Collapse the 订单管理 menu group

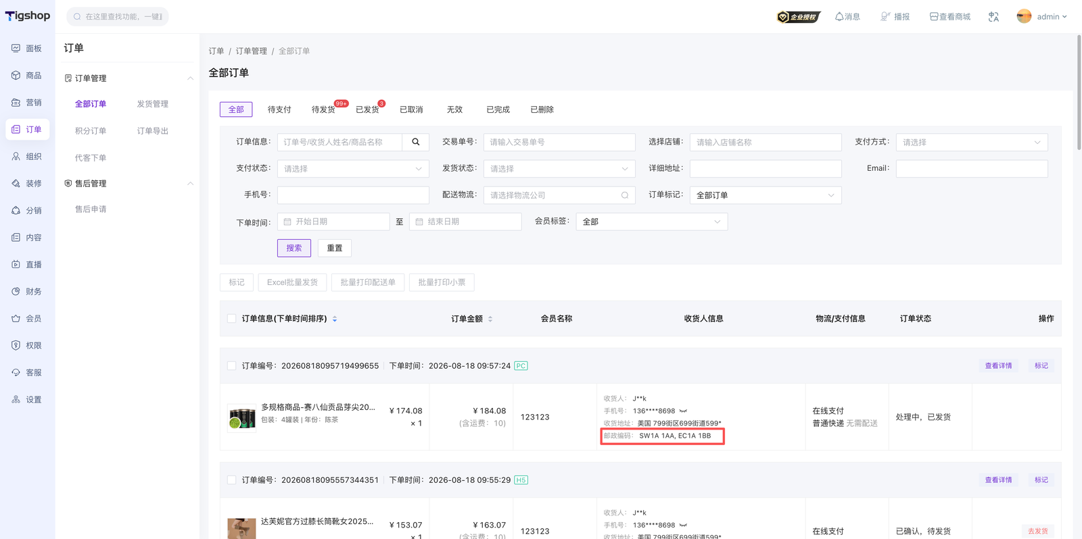pyautogui.click(x=190, y=78)
